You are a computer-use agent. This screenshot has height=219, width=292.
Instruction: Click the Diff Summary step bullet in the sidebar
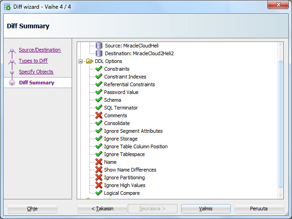click(x=12, y=83)
